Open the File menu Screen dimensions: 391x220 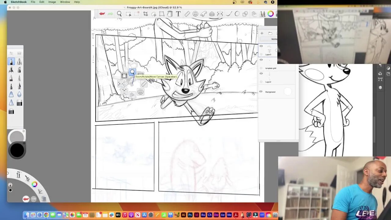coord(33,2)
